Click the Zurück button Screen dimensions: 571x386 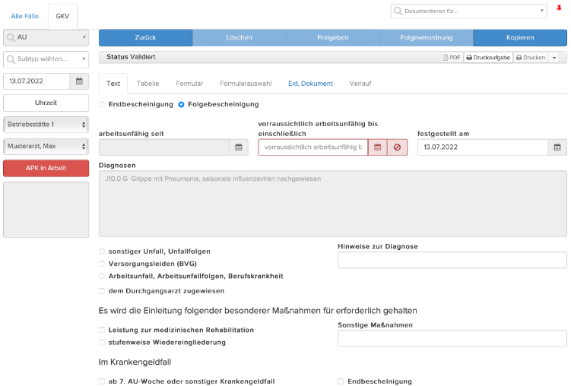click(146, 37)
